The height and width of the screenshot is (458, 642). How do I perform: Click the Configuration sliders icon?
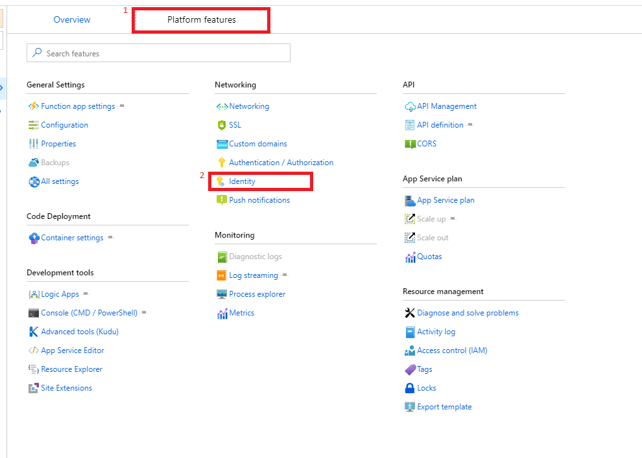click(x=34, y=125)
